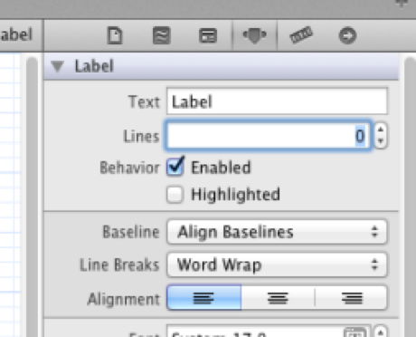The image size is (416, 337).
Task: Open the Line Breaks Word Wrap dropdown
Action: pos(277,265)
